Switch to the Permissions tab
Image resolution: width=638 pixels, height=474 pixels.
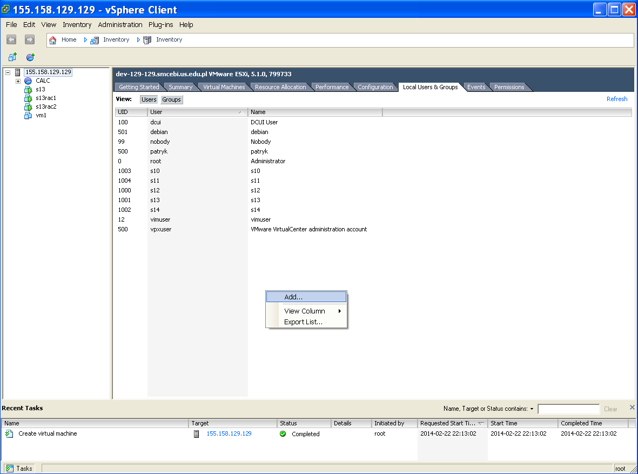[x=509, y=87]
